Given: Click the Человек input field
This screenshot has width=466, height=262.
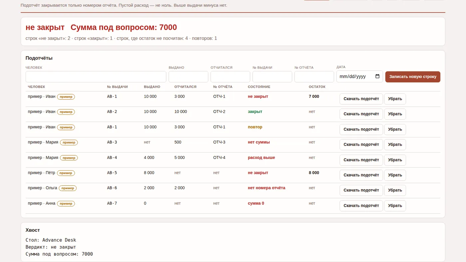Looking at the screenshot, I should [x=96, y=76].
